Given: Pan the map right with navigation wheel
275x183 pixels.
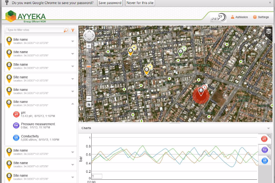Looking at the screenshot, I should (x=93, y=36).
